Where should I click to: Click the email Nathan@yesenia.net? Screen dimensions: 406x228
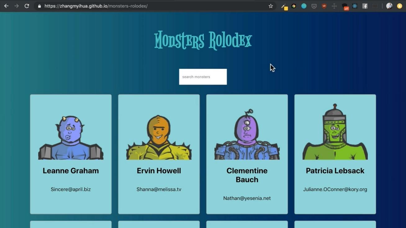(247, 198)
